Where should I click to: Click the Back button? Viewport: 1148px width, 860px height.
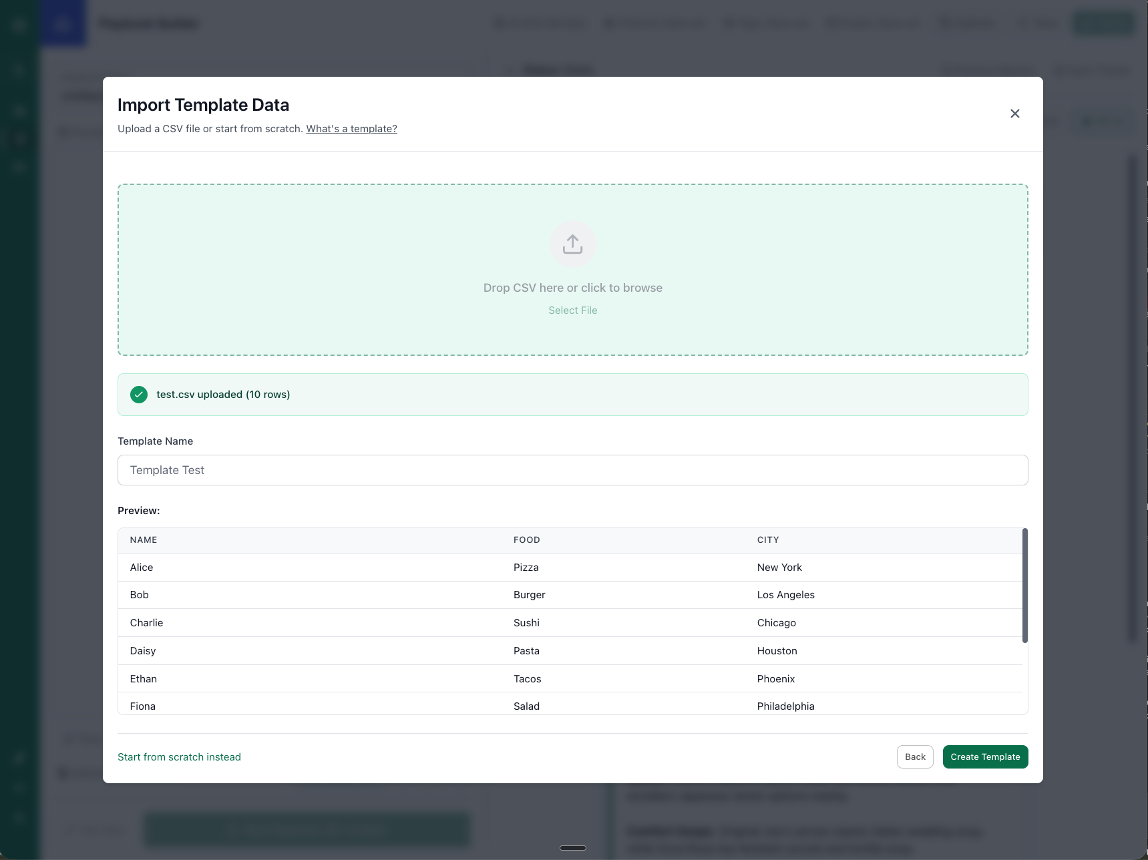[x=914, y=757]
